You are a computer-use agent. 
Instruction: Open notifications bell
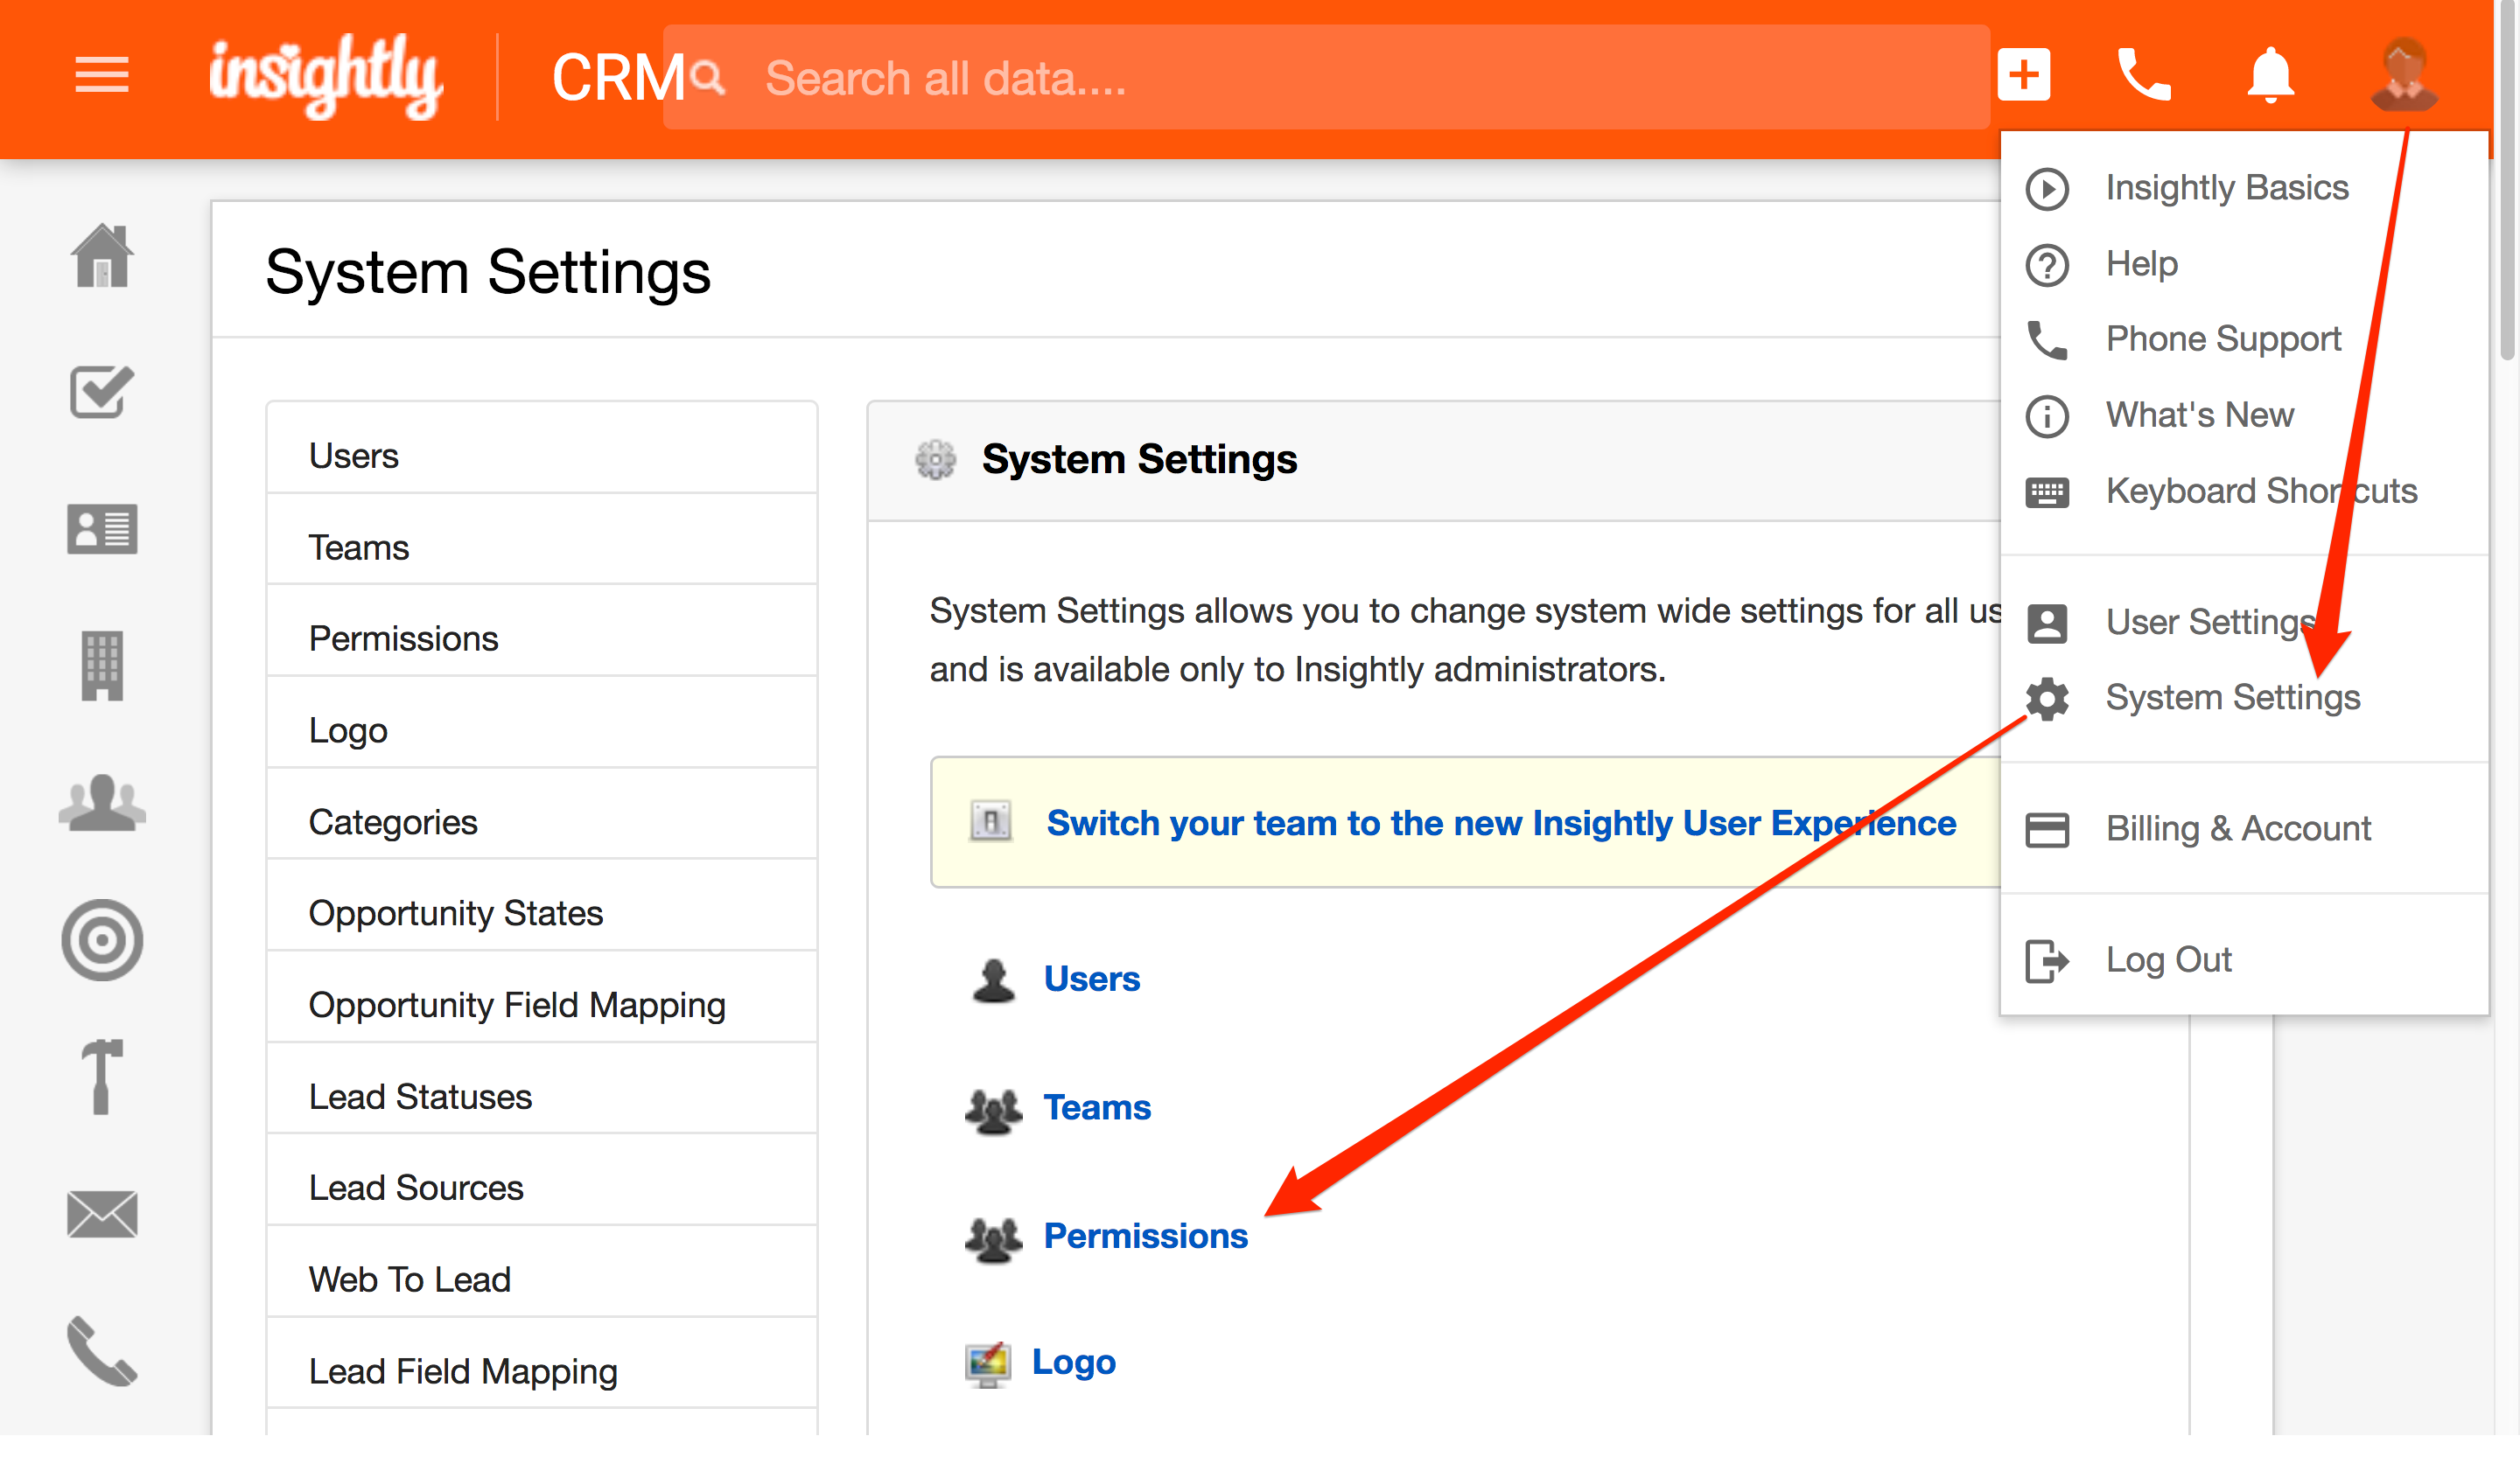[2270, 75]
